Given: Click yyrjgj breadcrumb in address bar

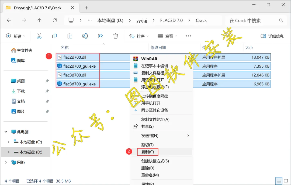Looking at the screenshot, I should pos(142,20).
